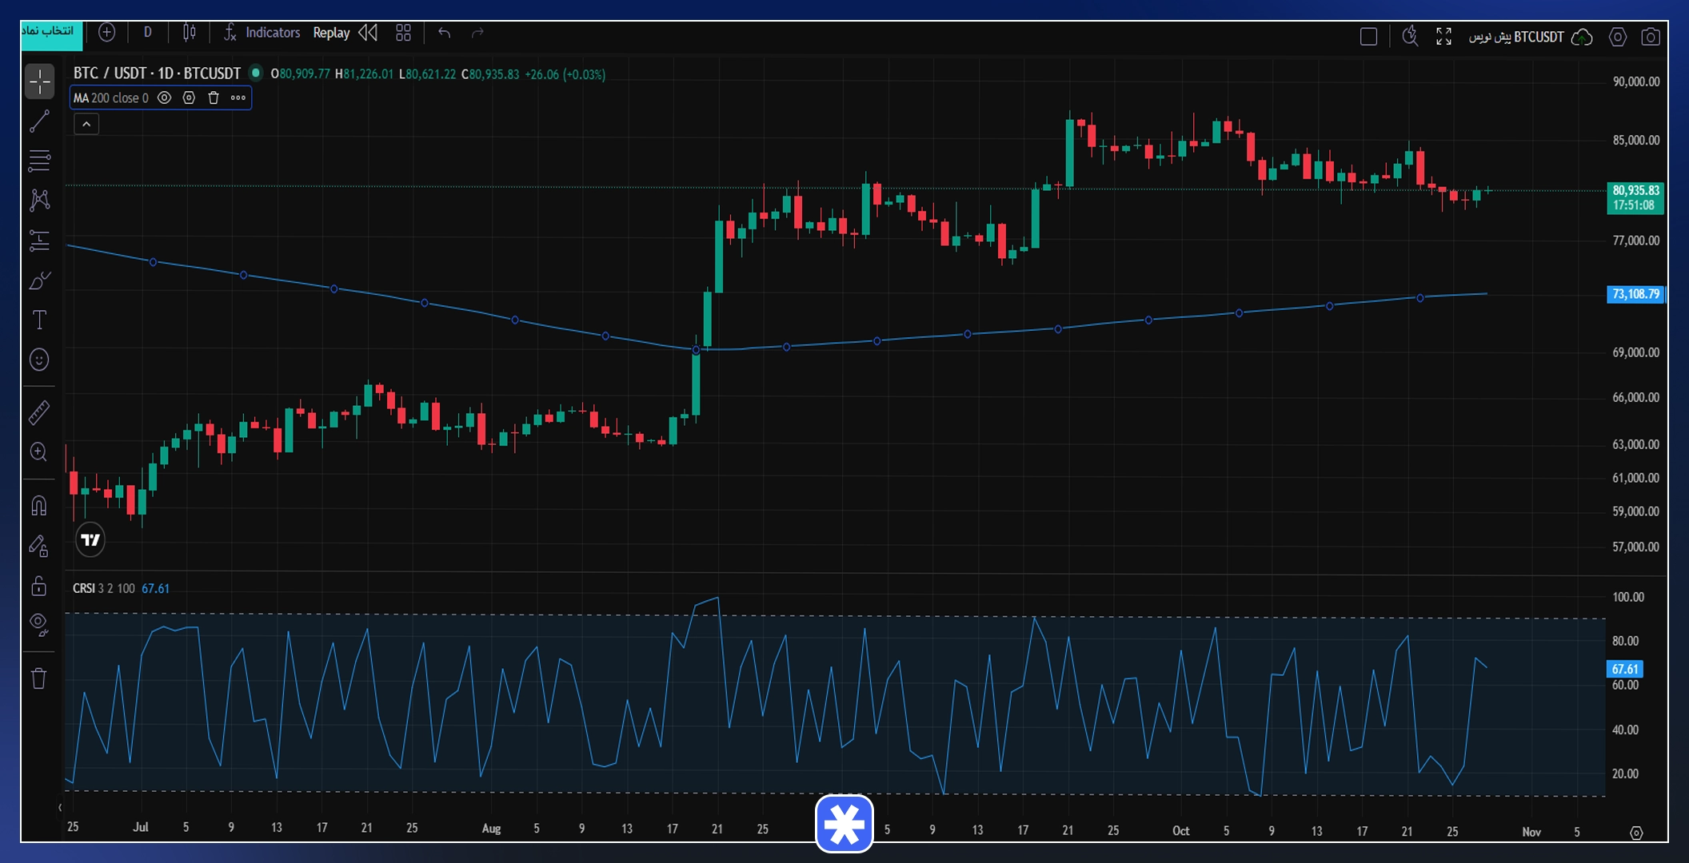This screenshot has height=863, width=1689.
Task: Remove drawings with the trash icon
Action: tap(39, 678)
